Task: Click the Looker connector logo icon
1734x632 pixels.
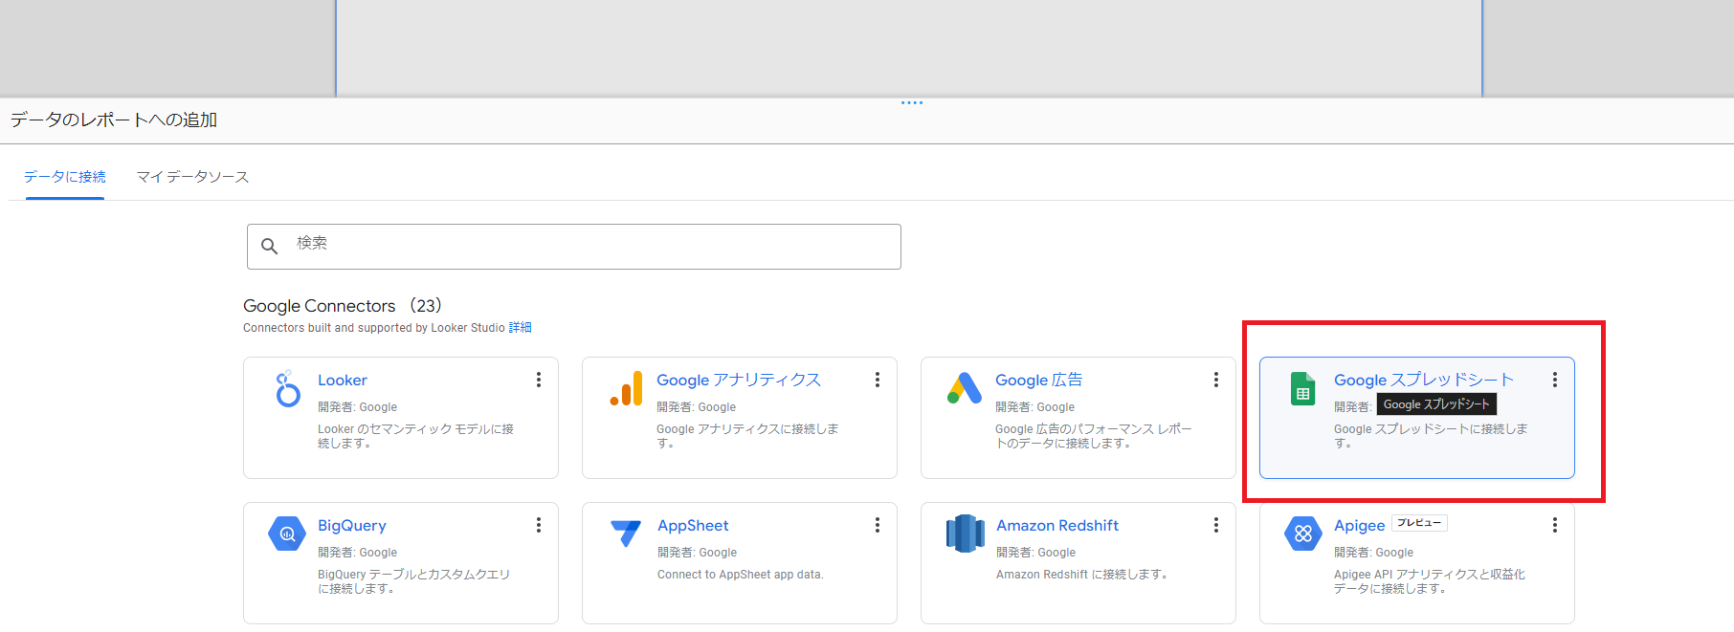Action: click(x=287, y=389)
